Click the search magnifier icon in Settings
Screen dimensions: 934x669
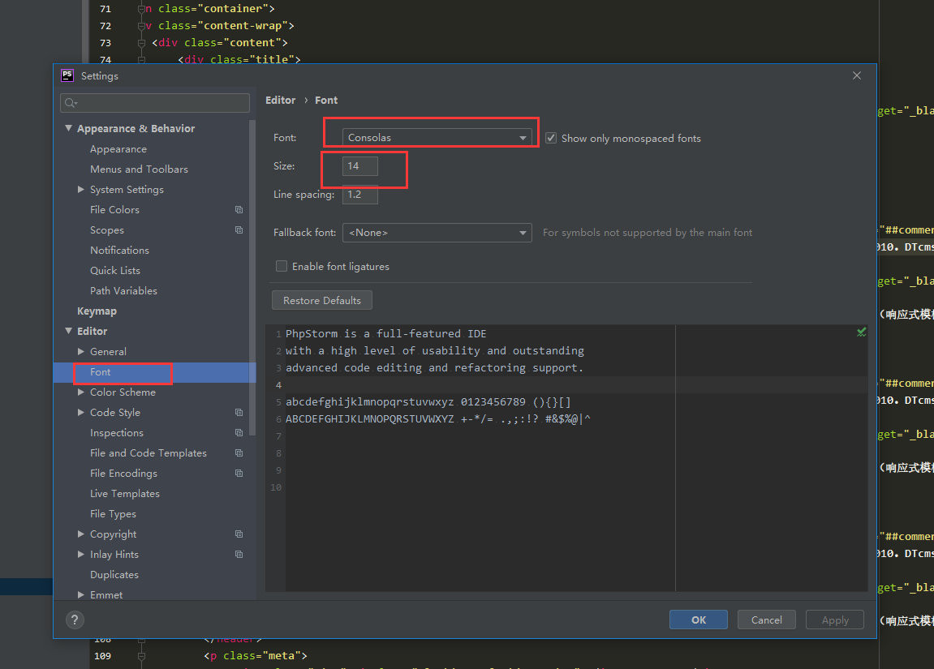click(71, 103)
